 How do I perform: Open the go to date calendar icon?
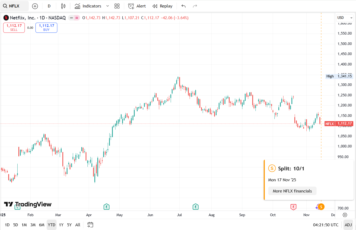point(90,225)
